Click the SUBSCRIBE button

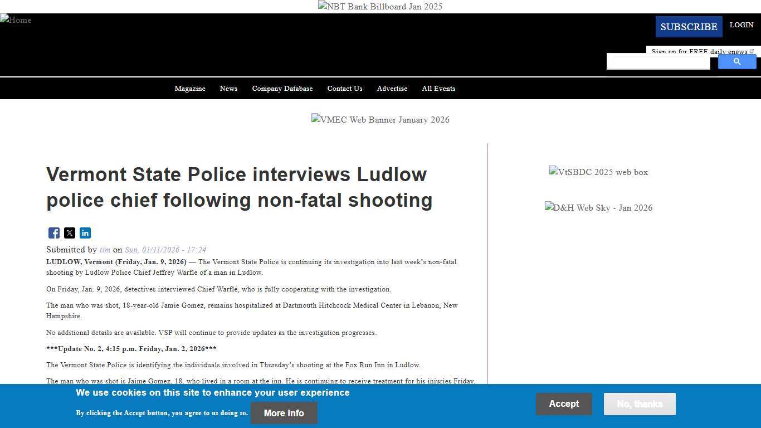coord(689,26)
